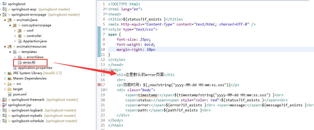The image size is (314, 130).
Task: Click the 'font-weight: bold;' line
Action: (136, 44)
